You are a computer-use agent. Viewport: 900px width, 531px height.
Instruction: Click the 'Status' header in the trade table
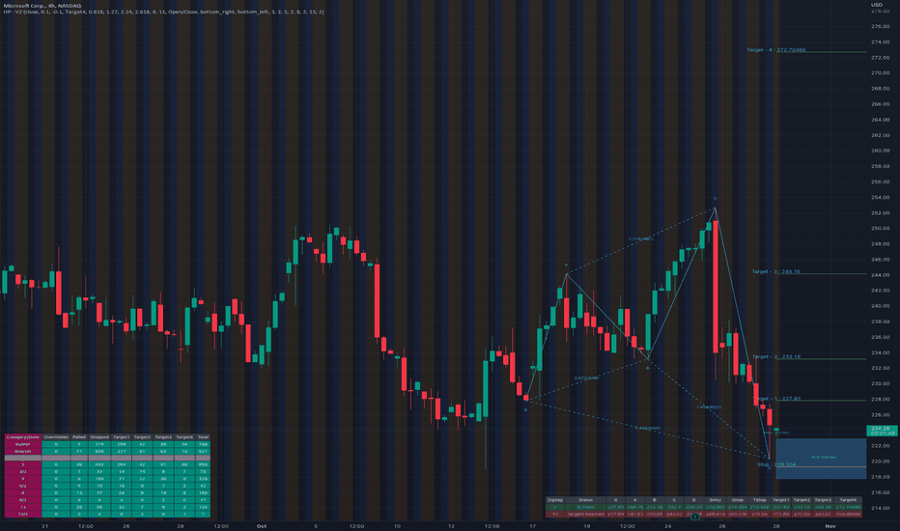click(x=585, y=500)
